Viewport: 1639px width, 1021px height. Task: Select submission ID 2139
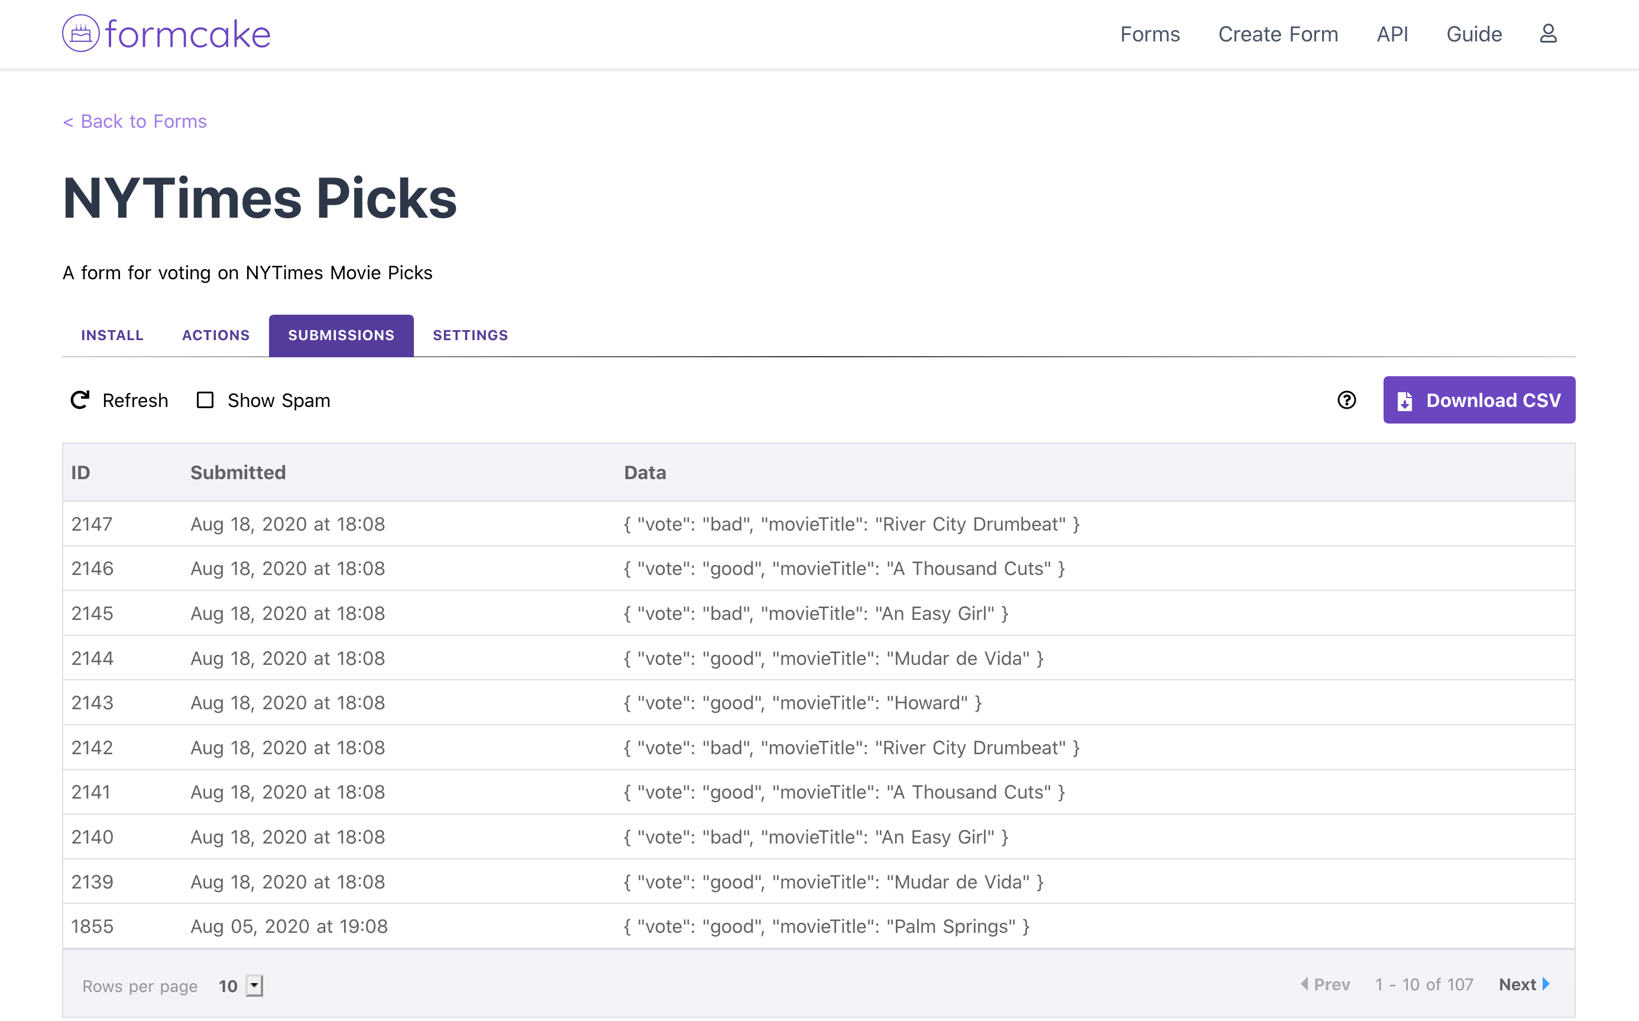tap(92, 882)
